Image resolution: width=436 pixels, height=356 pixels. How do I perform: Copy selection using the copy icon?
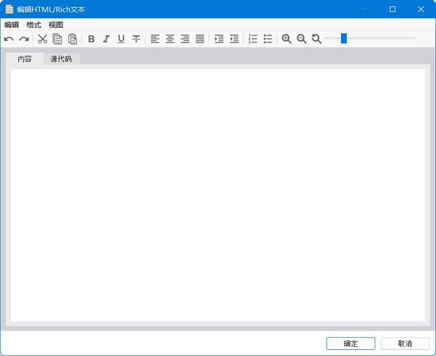tap(57, 38)
